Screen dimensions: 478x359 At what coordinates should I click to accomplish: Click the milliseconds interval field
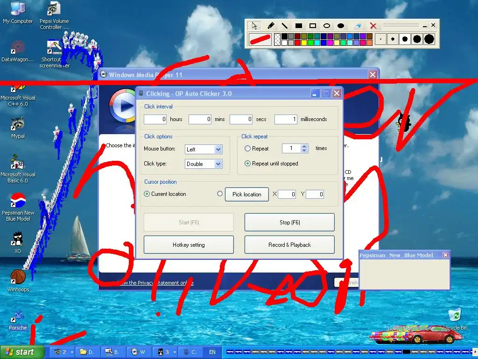click(x=286, y=119)
